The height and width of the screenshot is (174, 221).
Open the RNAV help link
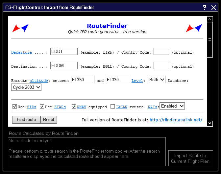click(82, 107)
